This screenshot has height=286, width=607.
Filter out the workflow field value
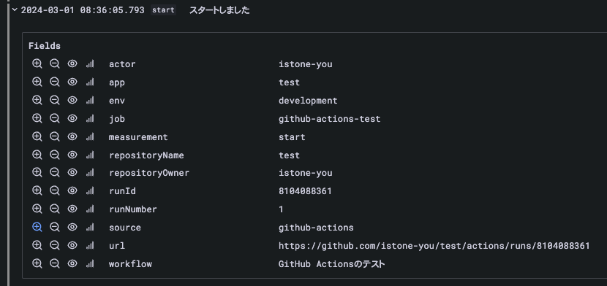(55, 263)
